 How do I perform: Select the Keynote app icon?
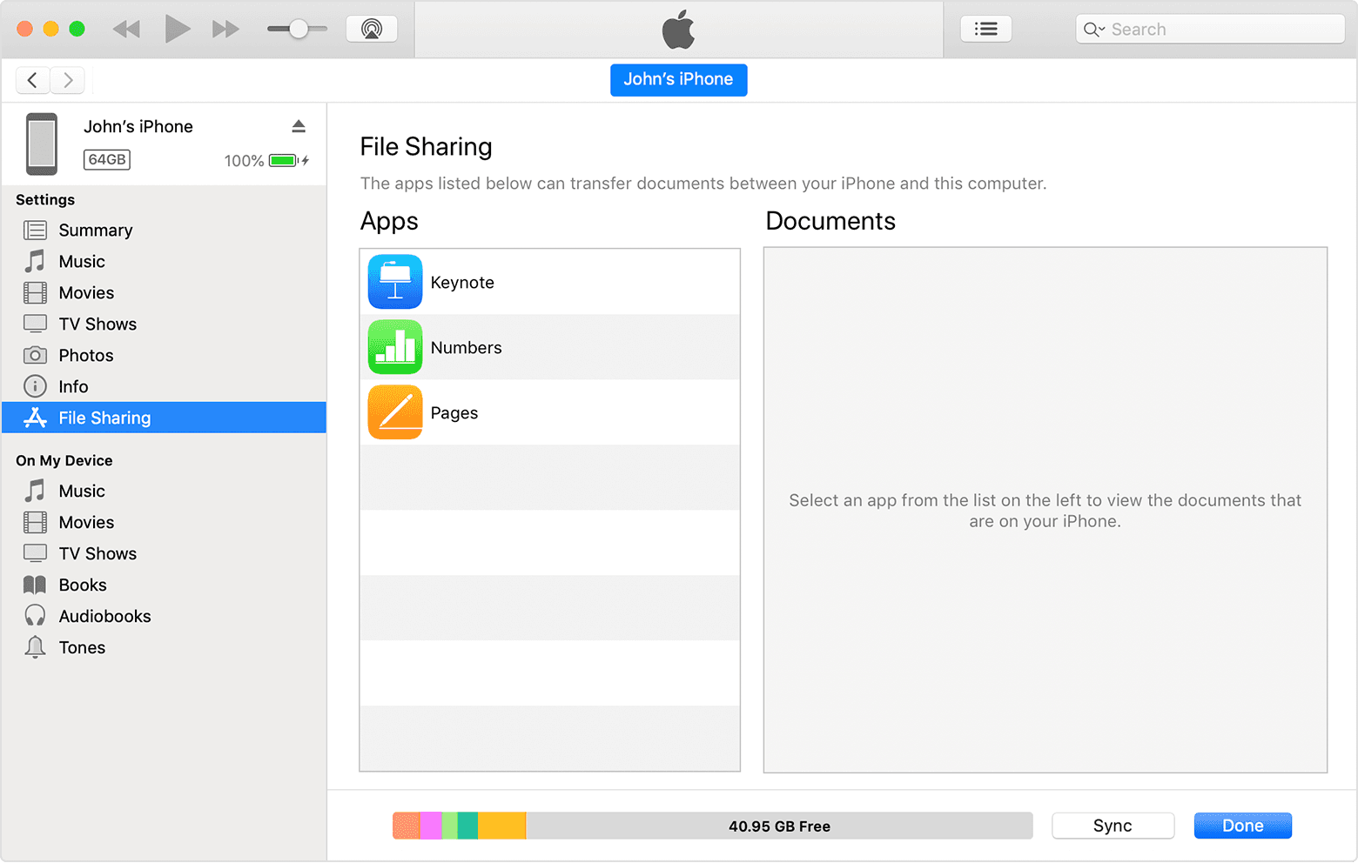(394, 281)
